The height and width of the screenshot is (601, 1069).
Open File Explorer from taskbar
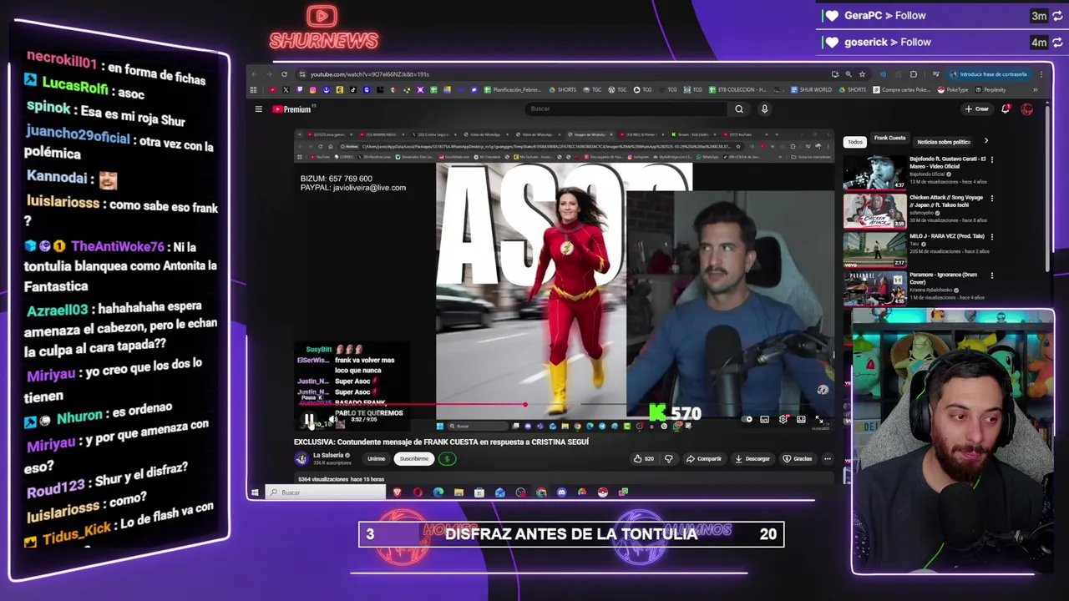pos(459,492)
